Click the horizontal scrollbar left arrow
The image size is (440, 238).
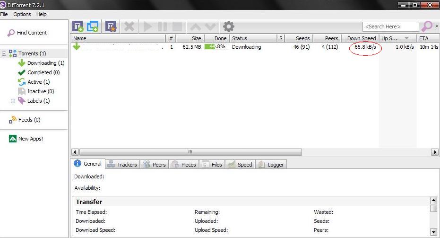pyautogui.click(x=75, y=152)
